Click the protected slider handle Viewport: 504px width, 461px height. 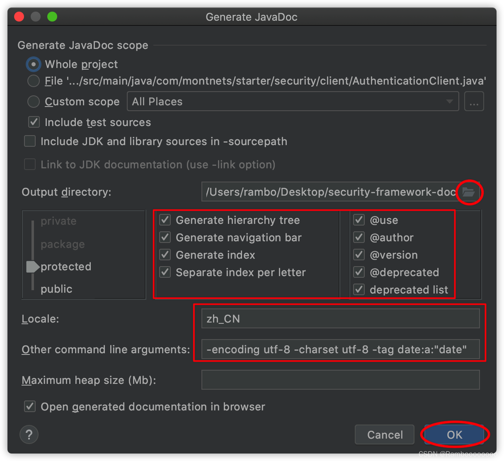[32, 267]
